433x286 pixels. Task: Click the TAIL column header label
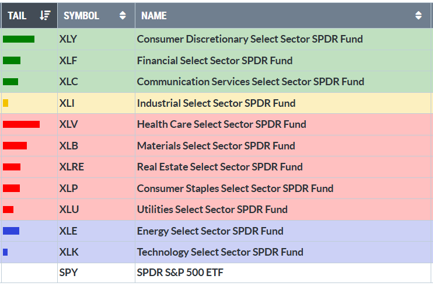coord(17,16)
